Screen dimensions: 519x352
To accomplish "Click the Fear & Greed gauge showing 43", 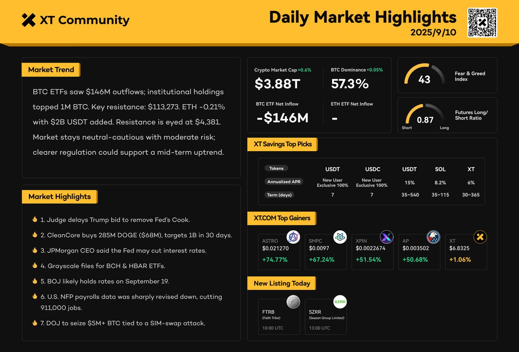I will coord(424,75).
